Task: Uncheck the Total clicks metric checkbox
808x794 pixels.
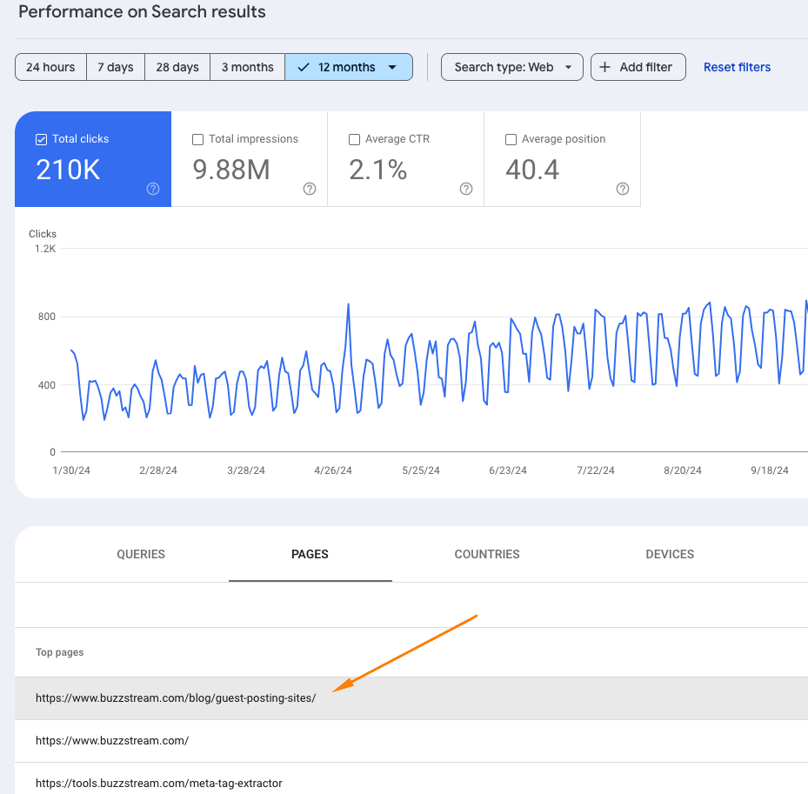Action: click(40, 138)
